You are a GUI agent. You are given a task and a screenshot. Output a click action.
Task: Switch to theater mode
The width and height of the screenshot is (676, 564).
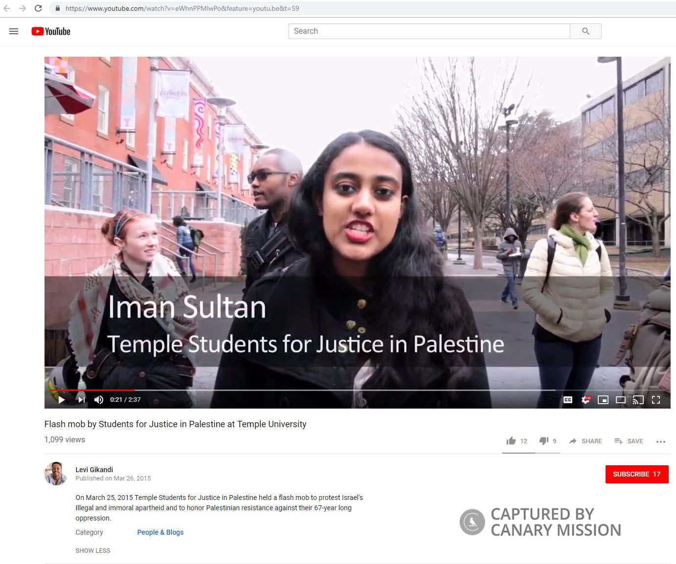click(621, 400)
